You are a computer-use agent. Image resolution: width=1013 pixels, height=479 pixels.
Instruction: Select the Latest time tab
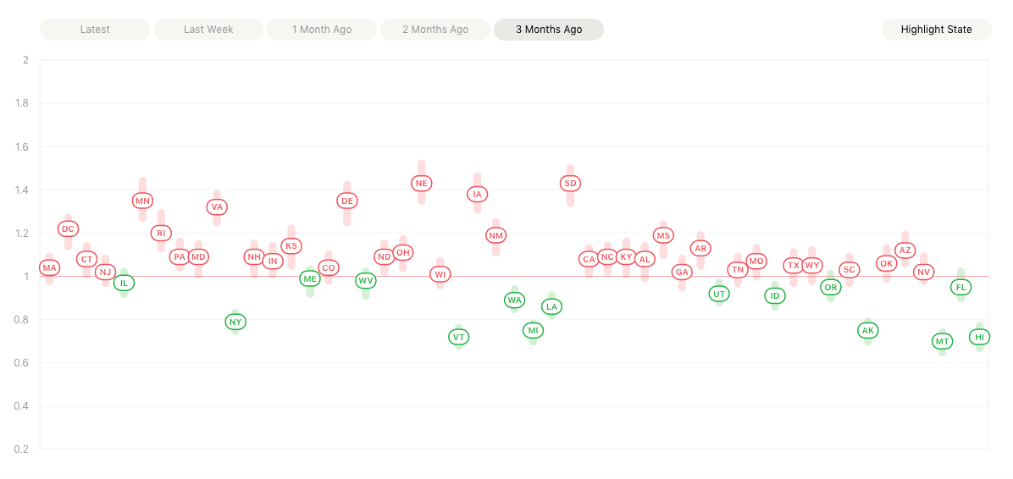point(95,30)
